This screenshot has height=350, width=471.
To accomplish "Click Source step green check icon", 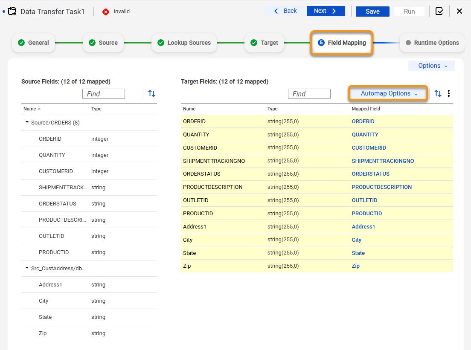I will (x=92, y=43).
